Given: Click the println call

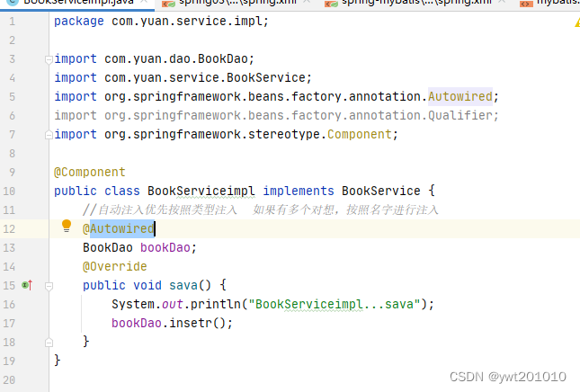Looking at the screenshot, I should [x=215, y=305].
